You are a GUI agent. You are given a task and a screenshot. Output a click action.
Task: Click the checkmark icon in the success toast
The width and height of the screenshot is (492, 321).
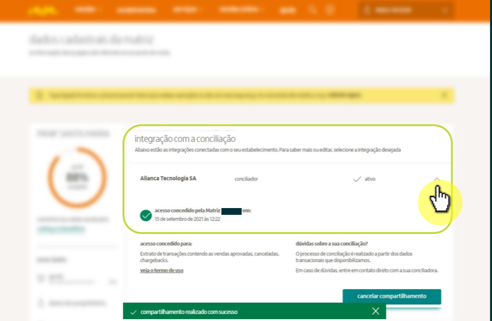point(133,312)
